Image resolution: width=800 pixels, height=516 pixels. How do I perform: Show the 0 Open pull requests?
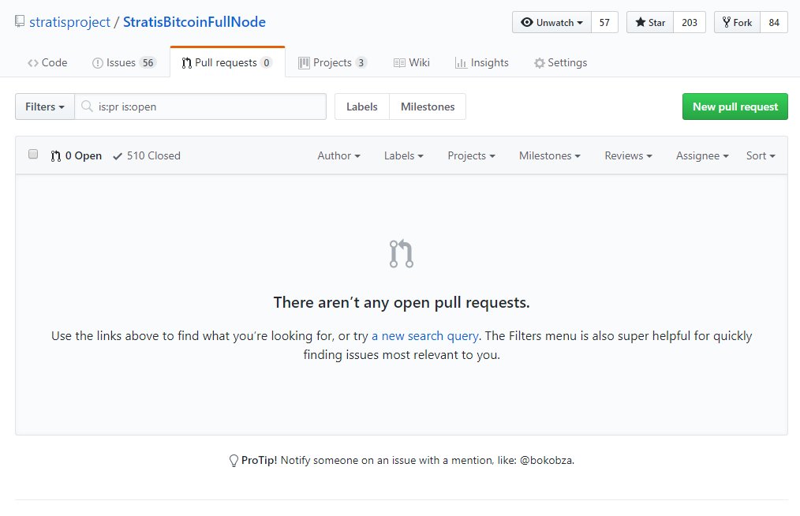click(x=76, y=155)
